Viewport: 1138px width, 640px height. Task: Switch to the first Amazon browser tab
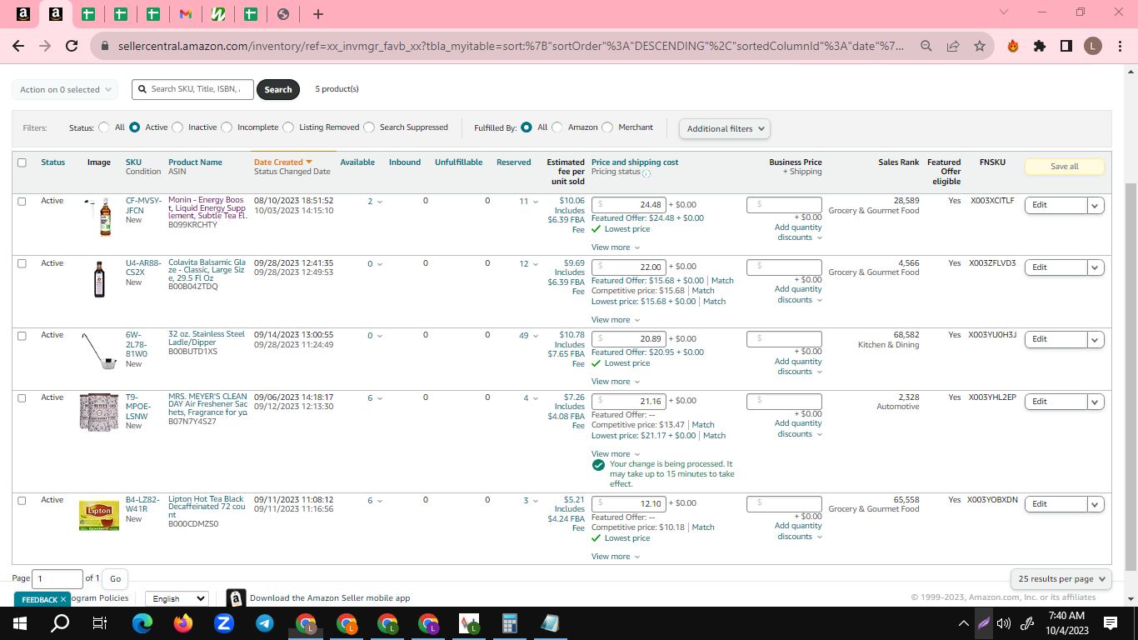point(23,14)
